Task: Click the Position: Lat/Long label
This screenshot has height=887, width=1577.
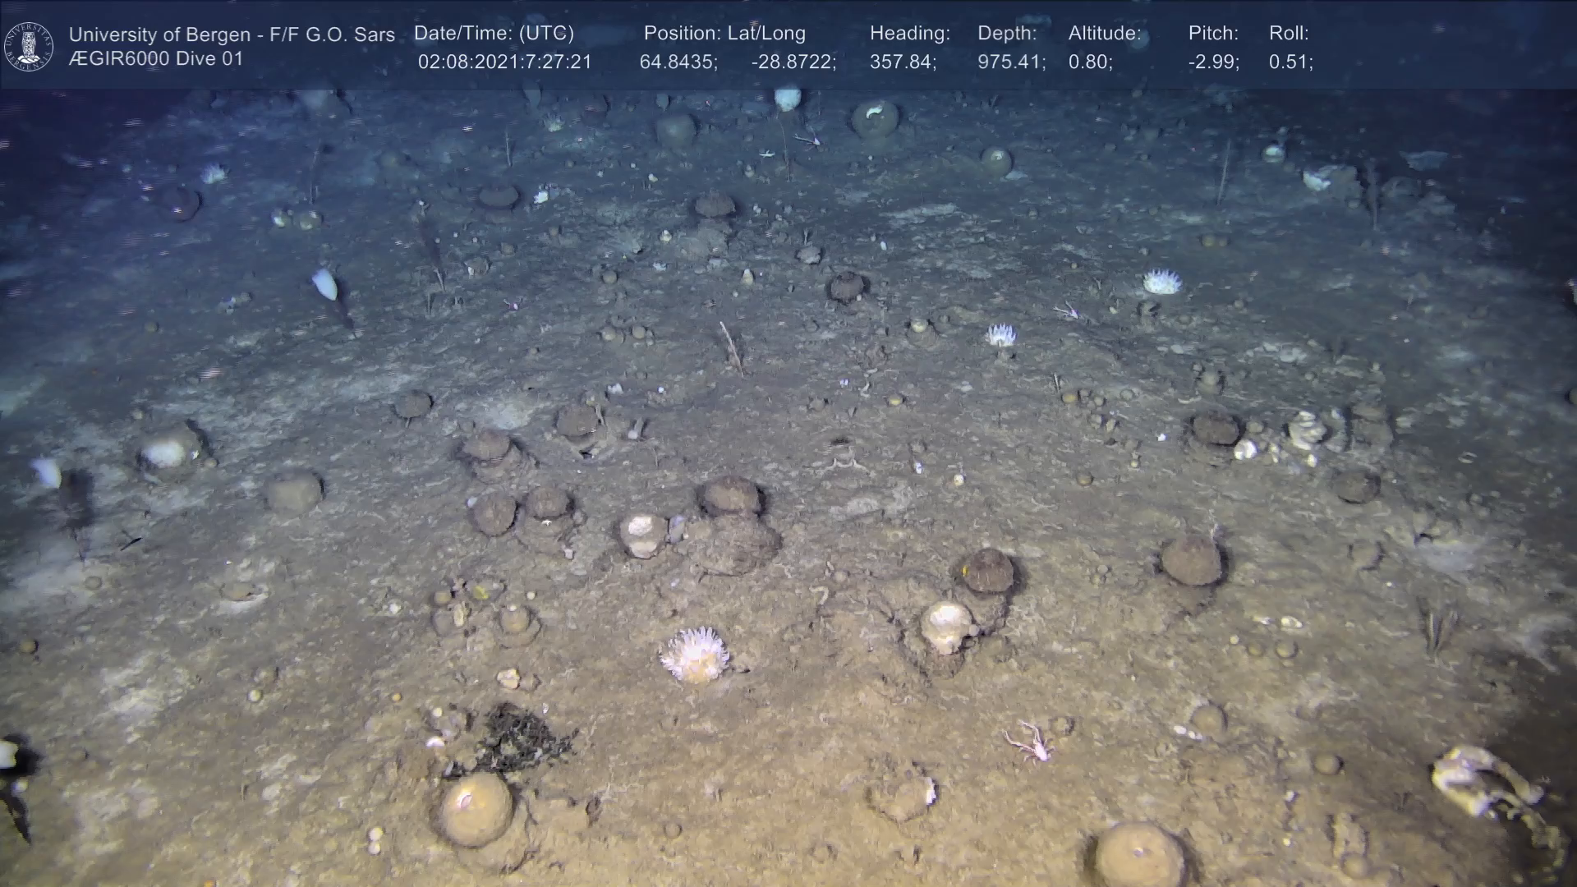Action: tap(724, 34)
